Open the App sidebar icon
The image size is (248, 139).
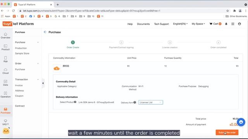(x=5, y=59)
